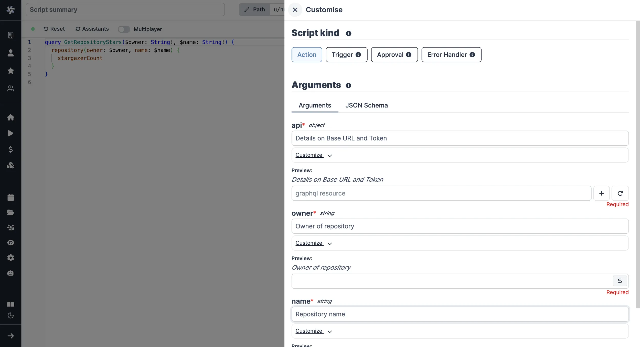Switch to JSON Schema tab
The width and height of the screenshot is (640, 347).
(367, 105)
